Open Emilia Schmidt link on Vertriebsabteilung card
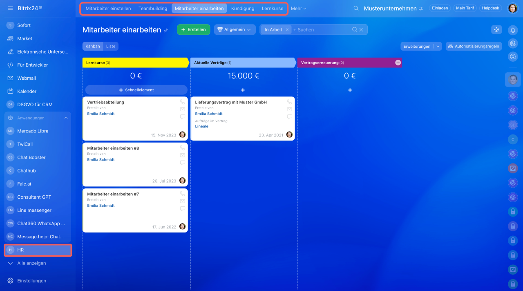 101,114
